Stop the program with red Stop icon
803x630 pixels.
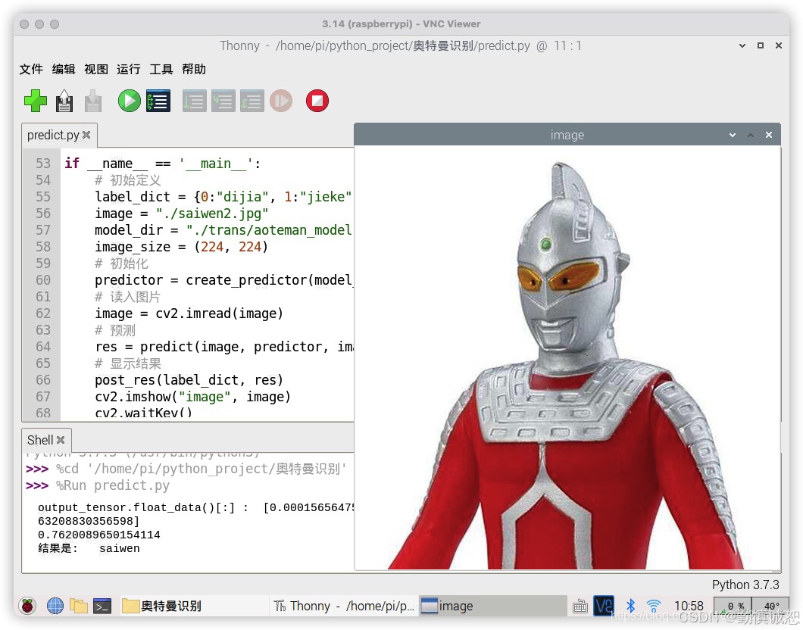(317, 101)
